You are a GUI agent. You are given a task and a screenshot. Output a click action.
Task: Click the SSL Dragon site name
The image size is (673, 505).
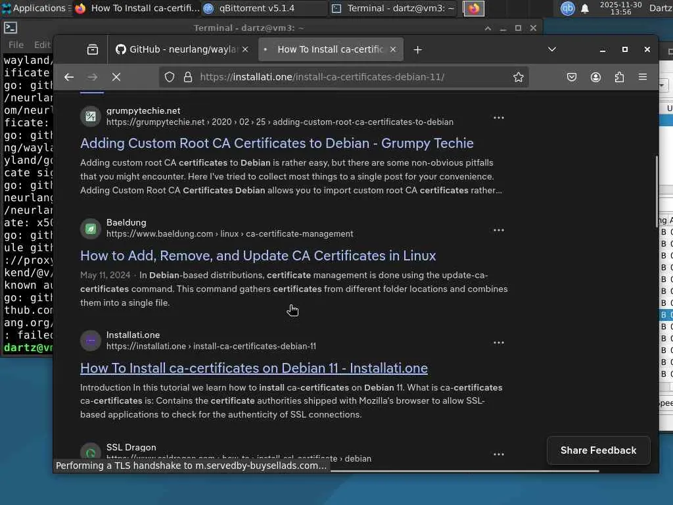click(x=131, y=447)
